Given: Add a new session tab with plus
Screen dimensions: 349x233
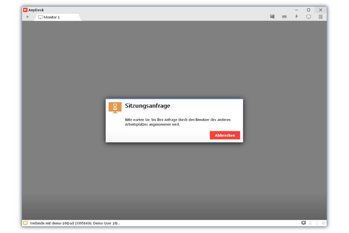Looking at the screenshot, I should [27, 17].
